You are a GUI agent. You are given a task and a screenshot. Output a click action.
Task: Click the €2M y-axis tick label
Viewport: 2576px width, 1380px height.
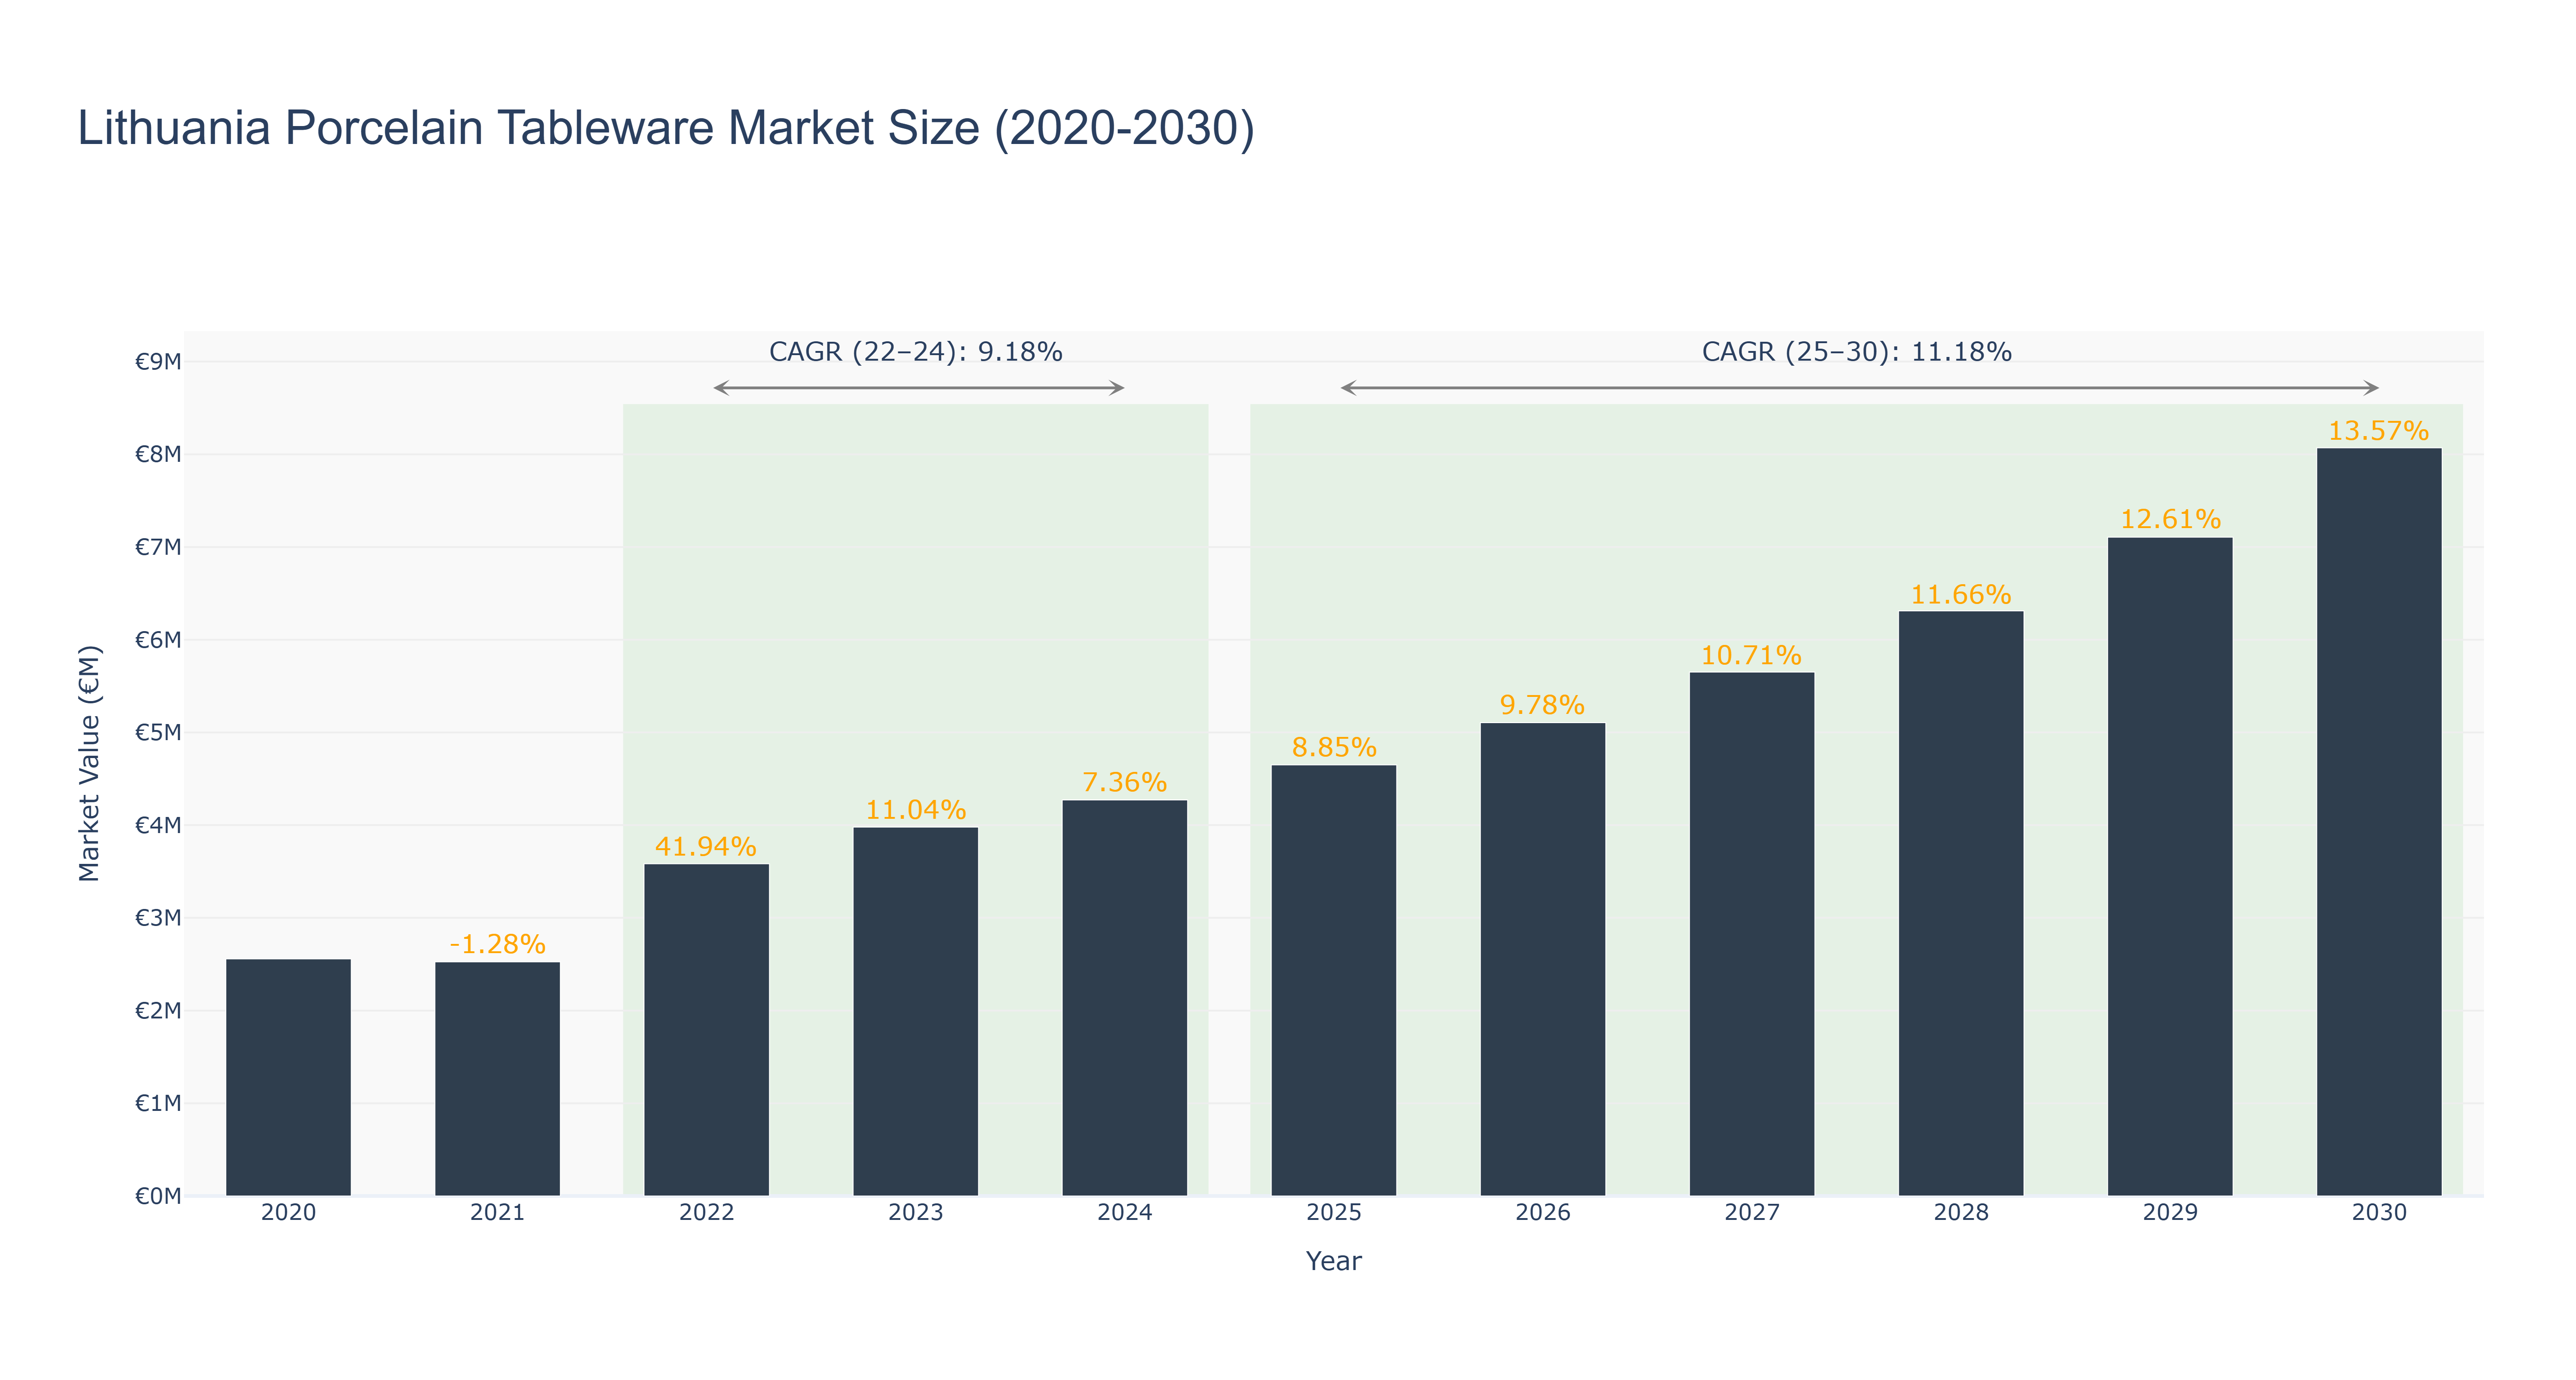(x=158, y=1010)
